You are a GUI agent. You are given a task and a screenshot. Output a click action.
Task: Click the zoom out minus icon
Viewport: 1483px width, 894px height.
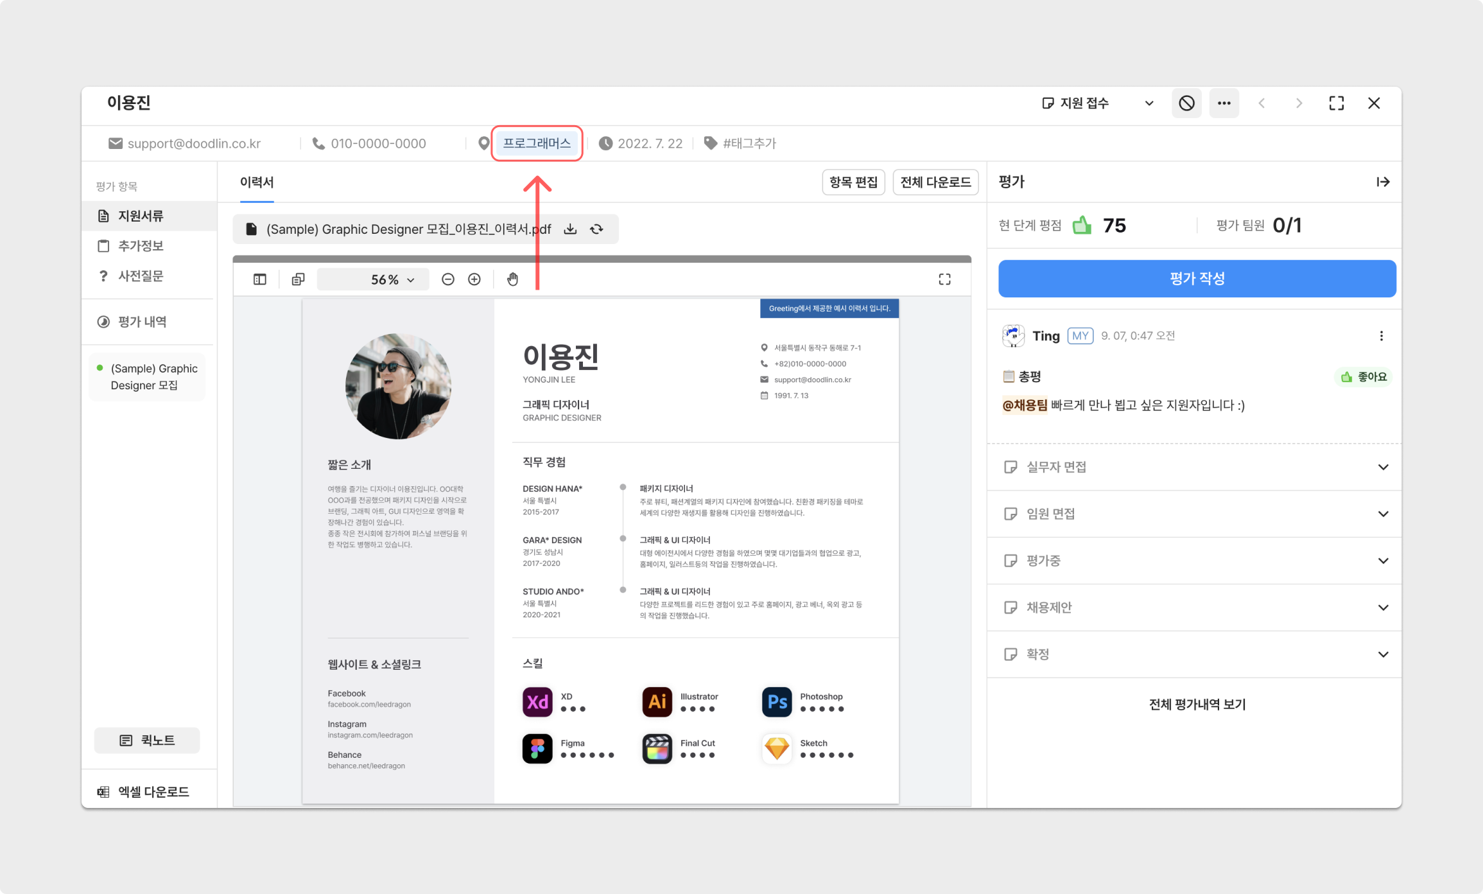pyautogui.click(x=448, y=279)
